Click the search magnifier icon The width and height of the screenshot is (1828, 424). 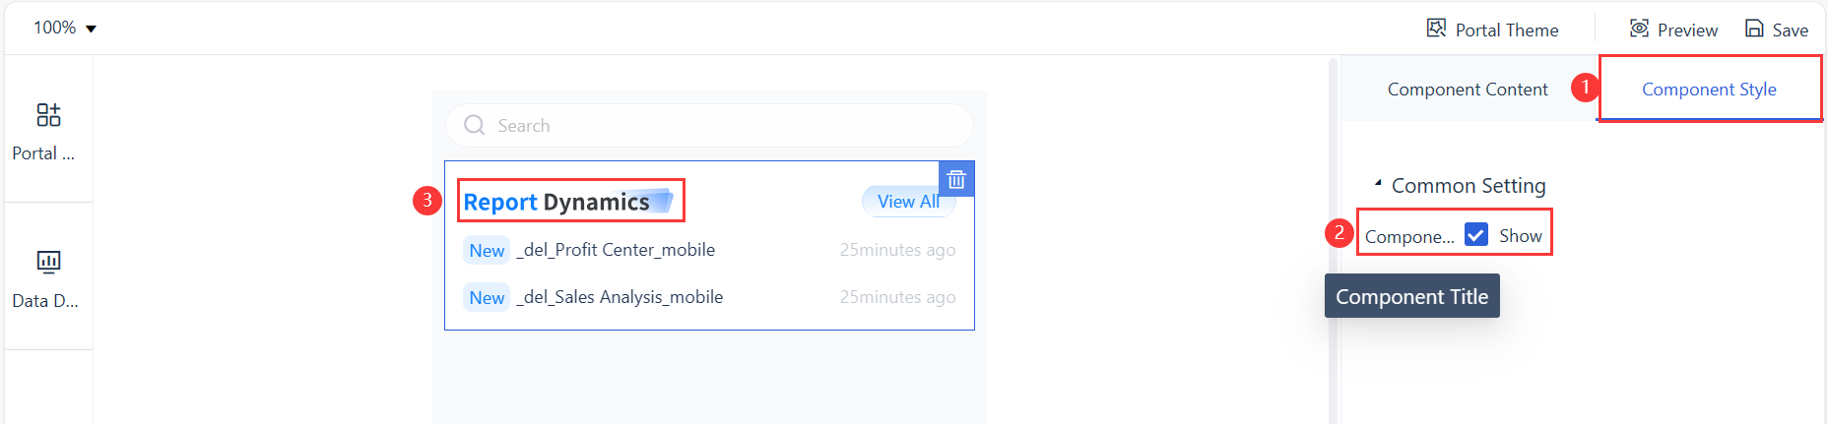[x=474, y=125]
